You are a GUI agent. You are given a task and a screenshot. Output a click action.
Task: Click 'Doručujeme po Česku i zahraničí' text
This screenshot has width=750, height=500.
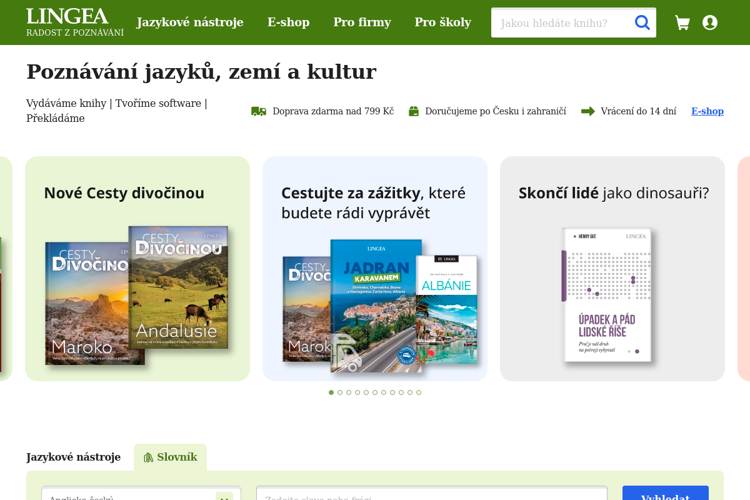496,111
